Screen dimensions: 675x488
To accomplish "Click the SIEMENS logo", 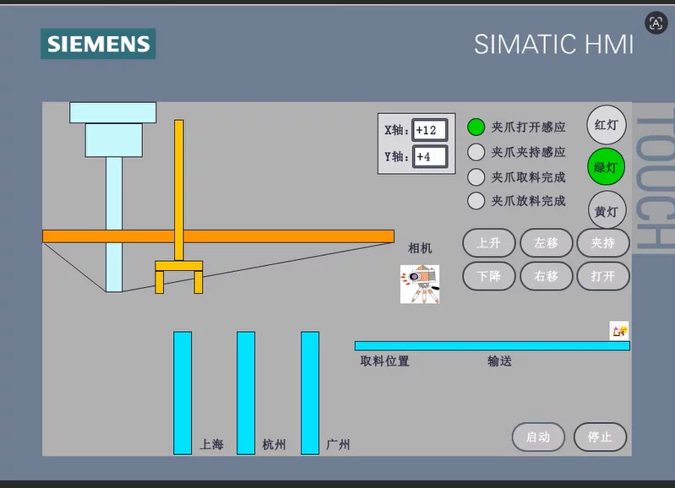I will (x=98, y=44).
